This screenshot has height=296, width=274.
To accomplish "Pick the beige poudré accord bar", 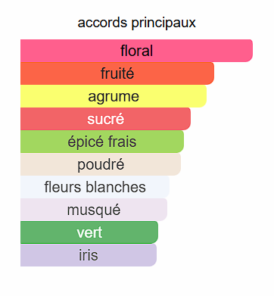I will (101, 164).
